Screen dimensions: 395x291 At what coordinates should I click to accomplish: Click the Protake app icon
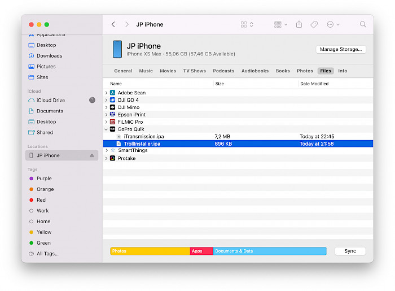tap(113, 158)
